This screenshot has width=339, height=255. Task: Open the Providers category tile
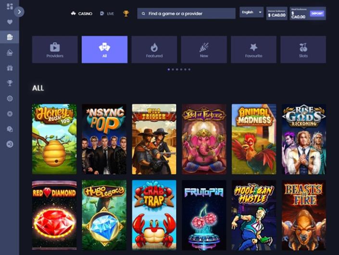[55, 50]
